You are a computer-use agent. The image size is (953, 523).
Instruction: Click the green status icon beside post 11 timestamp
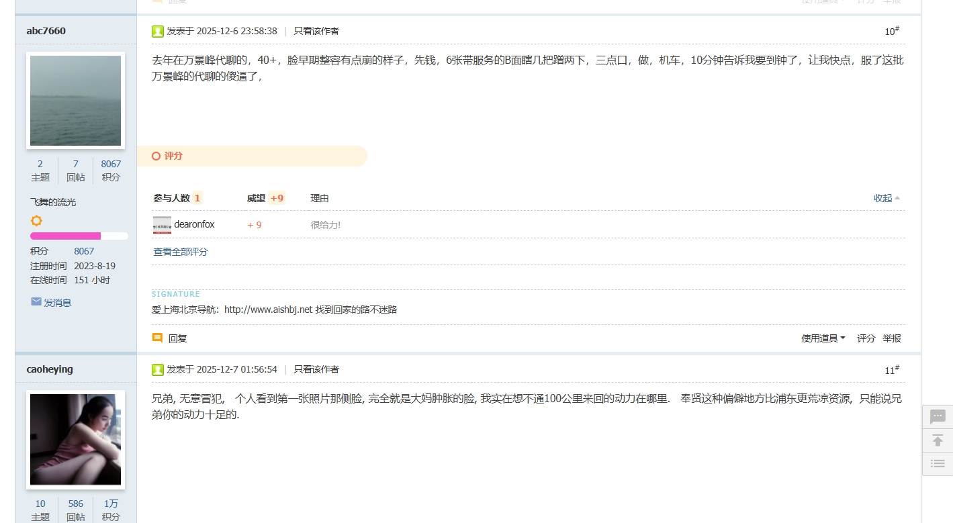tap(157, 369)
